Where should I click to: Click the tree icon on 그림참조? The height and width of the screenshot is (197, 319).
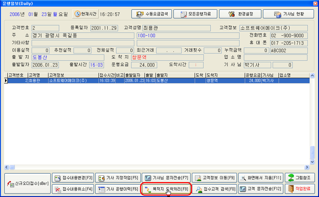point(291,178)
